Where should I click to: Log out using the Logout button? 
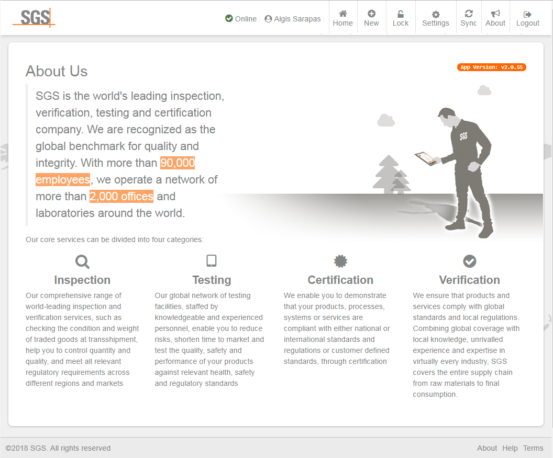[528, 18]
